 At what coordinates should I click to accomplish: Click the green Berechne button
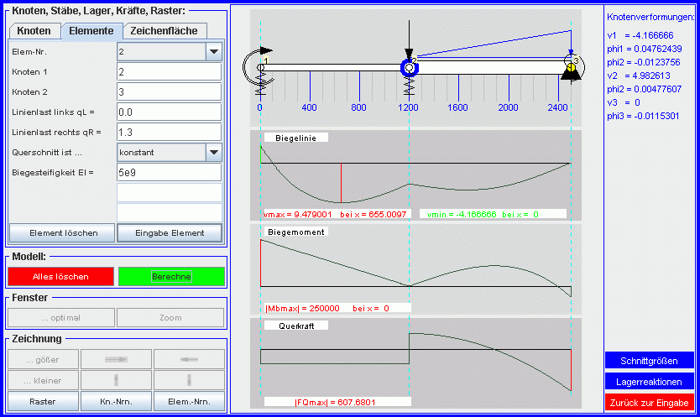point(171,276)
